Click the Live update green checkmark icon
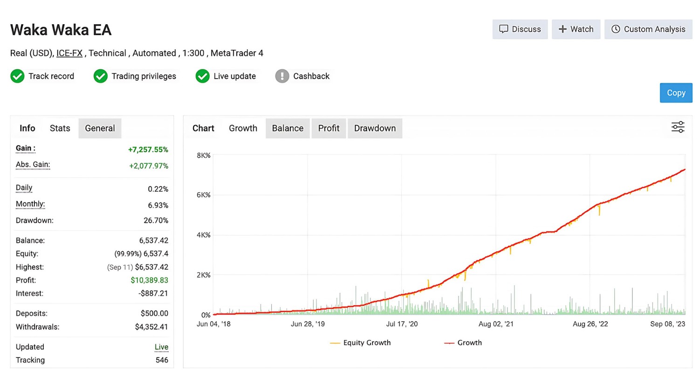 202,76
